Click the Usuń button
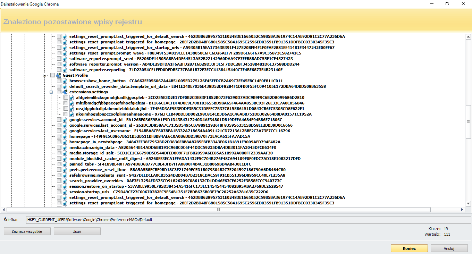Image resolution: width=472 pixels, height=254 pixels. tap(77, 231)
